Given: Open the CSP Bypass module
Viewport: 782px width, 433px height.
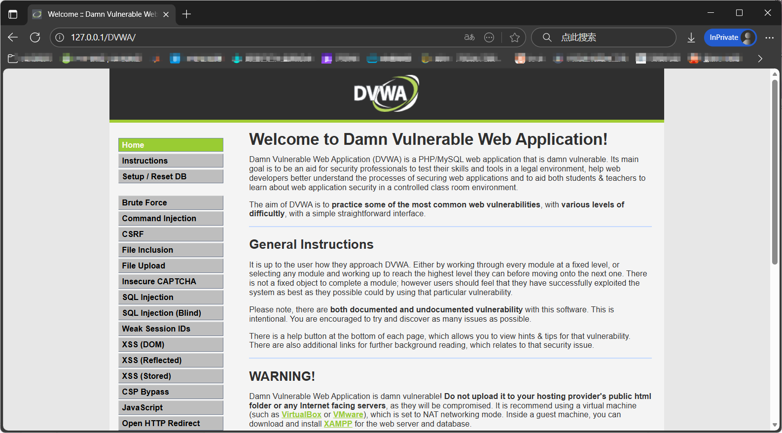Looking at the screenshot, I should coord(171,392).
